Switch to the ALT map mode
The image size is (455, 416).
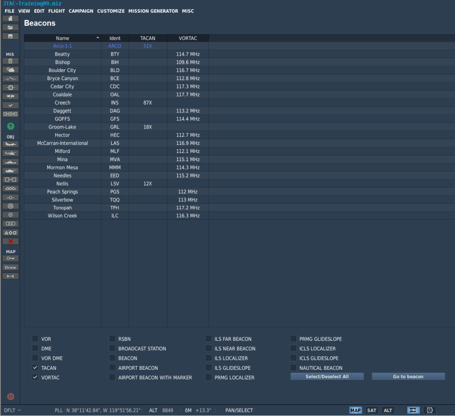388,410
